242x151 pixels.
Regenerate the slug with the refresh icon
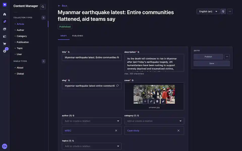[118, 86]
